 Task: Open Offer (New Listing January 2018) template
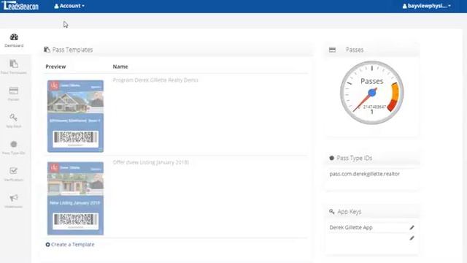click(151, 162)
